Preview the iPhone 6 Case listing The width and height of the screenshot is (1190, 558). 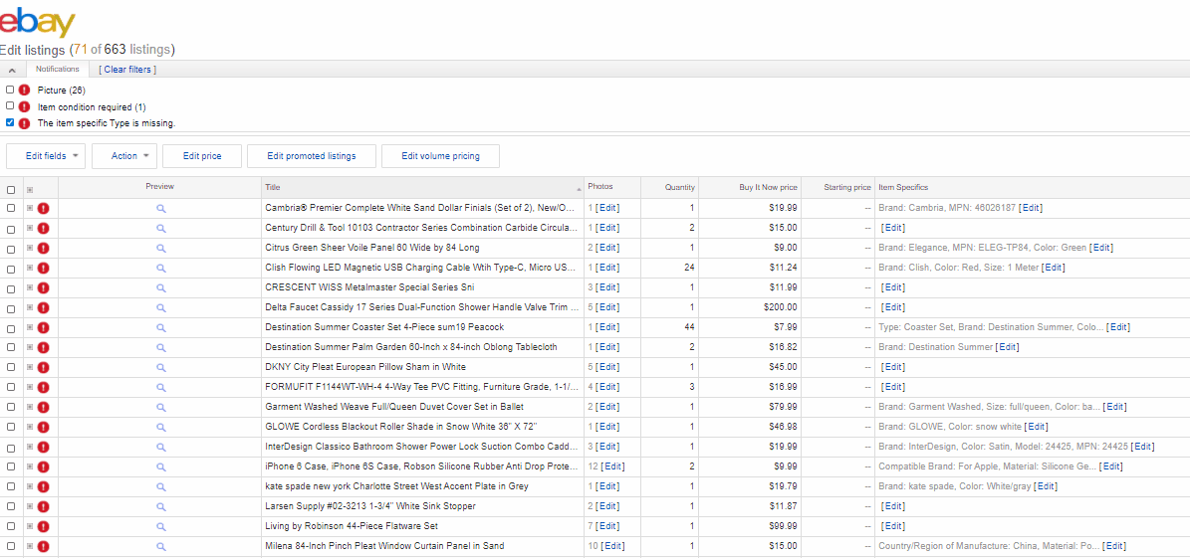point(160,466)
